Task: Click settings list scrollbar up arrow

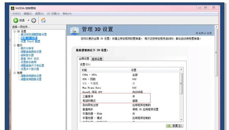Action: [x=181, y=70]
